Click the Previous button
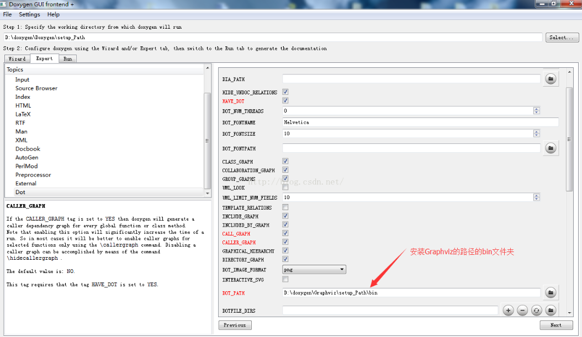This screenshot has height=337, width=582. 235,325
